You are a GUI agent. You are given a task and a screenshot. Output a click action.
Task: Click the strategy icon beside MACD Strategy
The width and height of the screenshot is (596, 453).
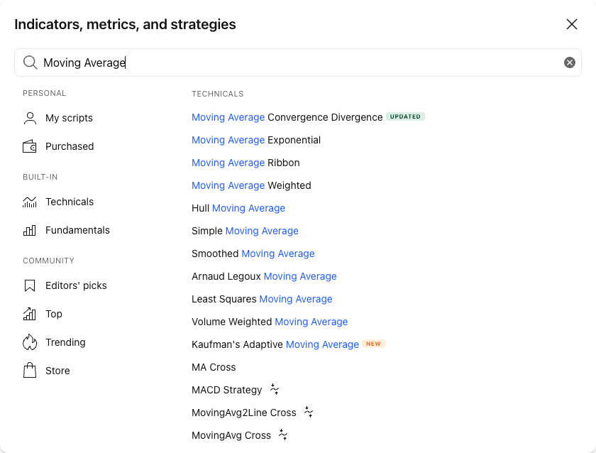tap(275, 390)
